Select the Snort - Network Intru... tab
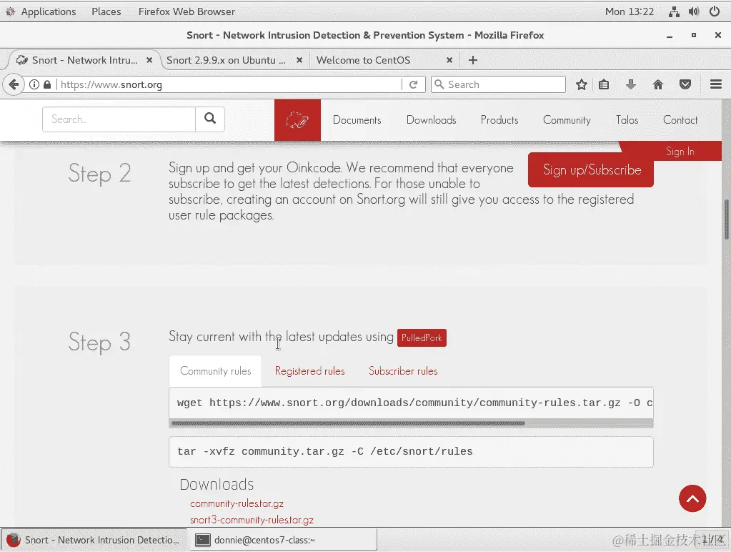Viewport: 731px width, 552px height. 84,60
